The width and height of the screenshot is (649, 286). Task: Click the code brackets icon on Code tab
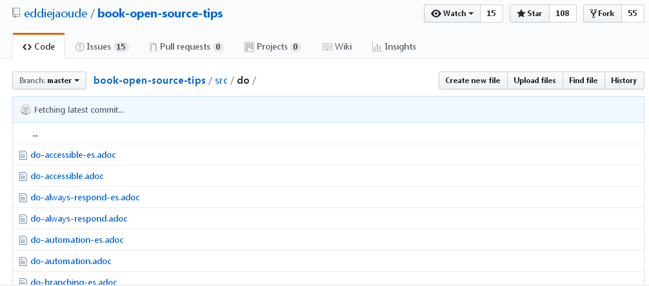[27, 47]
